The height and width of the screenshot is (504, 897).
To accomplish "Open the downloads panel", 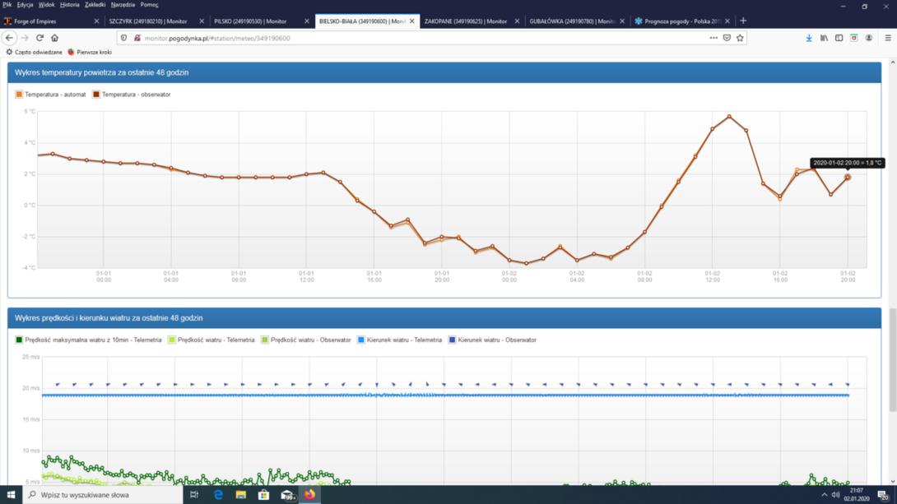I will pos(809,38).
